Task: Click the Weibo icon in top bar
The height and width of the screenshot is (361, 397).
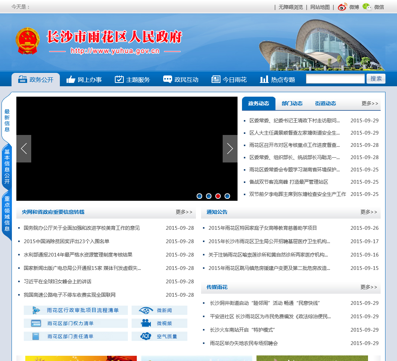Action: (x=342, y=7)
